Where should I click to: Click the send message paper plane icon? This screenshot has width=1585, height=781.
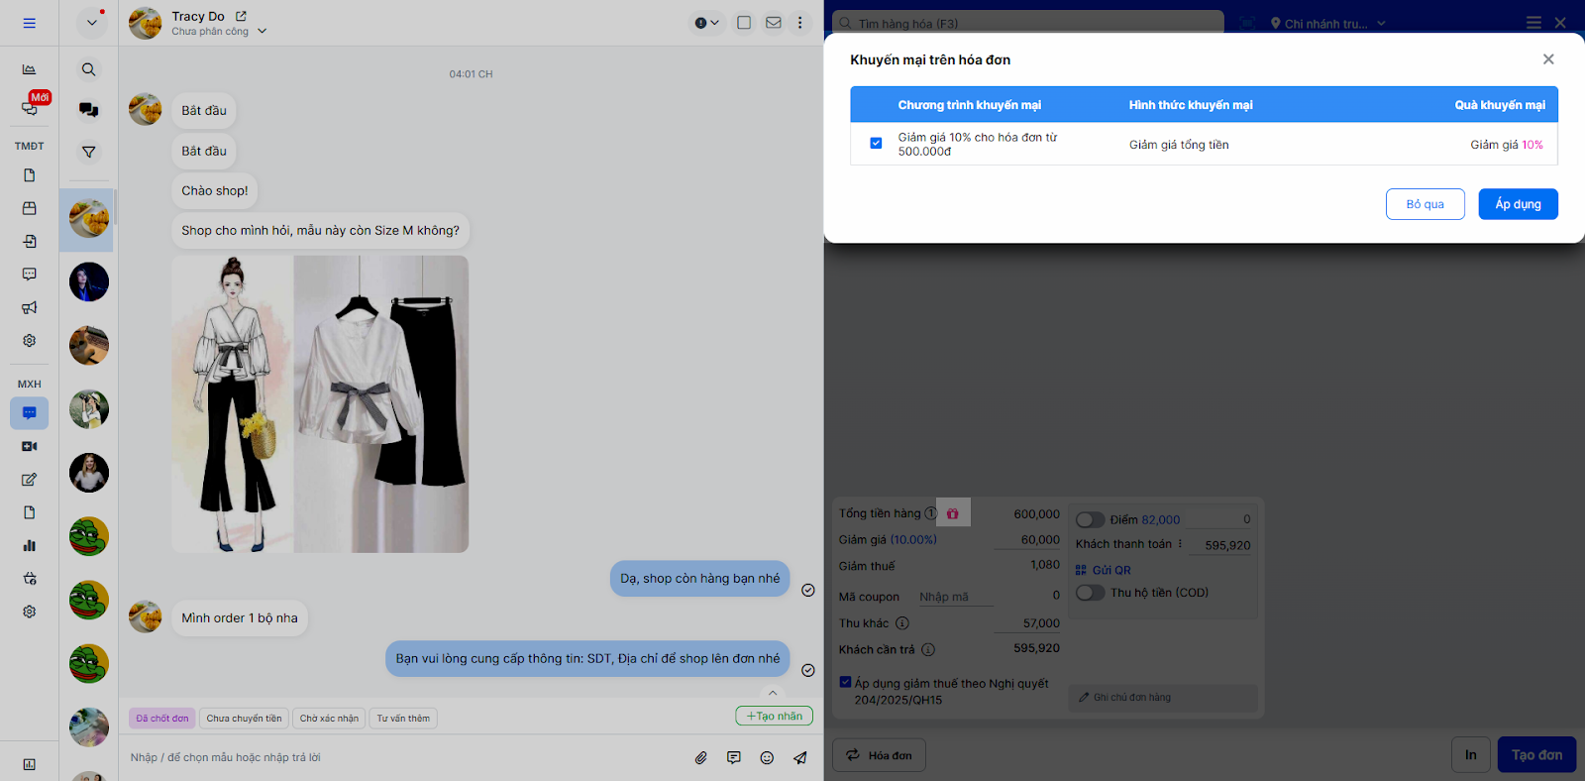tap(799, 757)
